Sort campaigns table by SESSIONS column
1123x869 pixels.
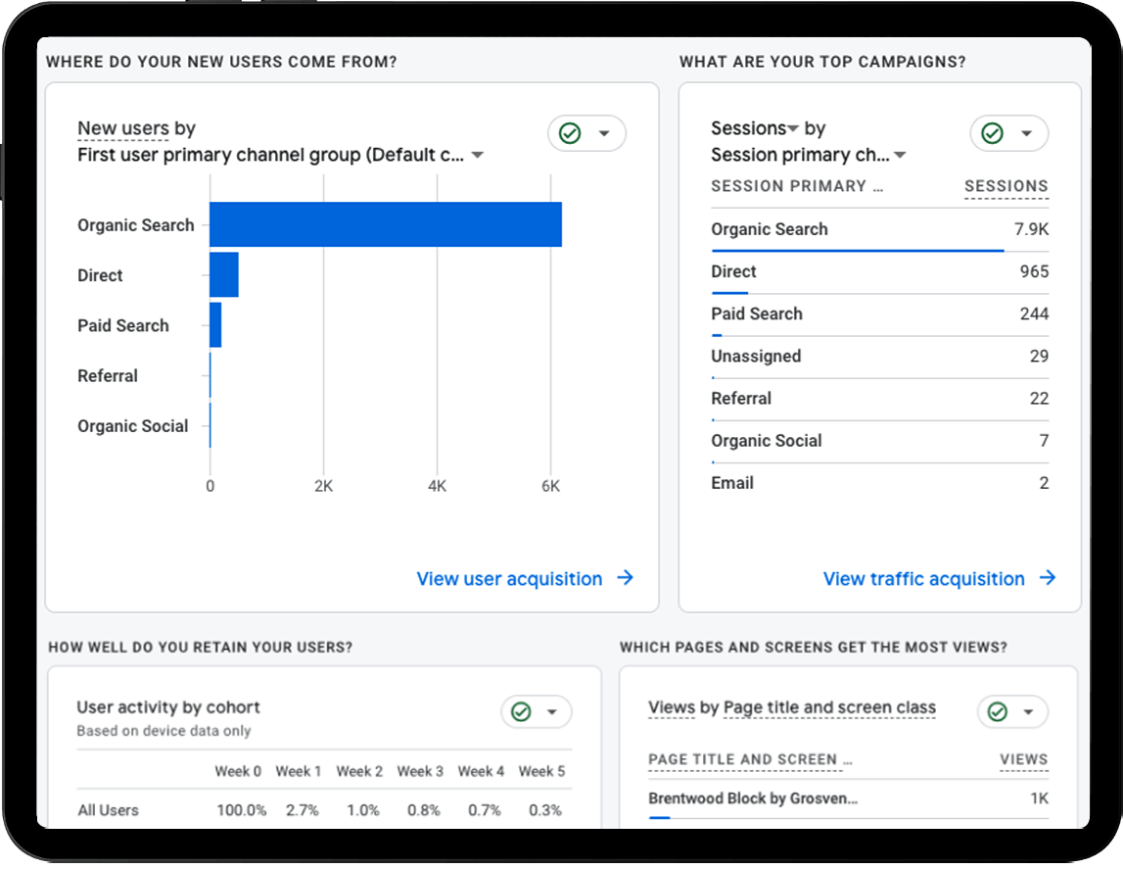1006,185
